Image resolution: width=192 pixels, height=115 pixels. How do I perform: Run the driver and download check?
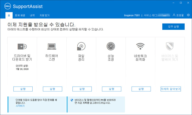point(23,89)
